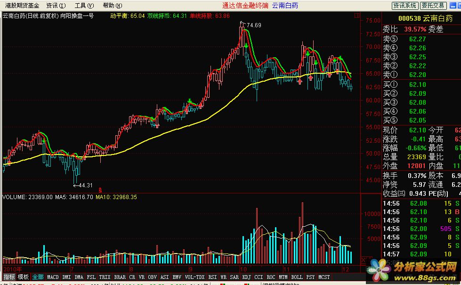Click the 双线持币: 64.31 indicator label
461x285 pixels.
point(167,16)
